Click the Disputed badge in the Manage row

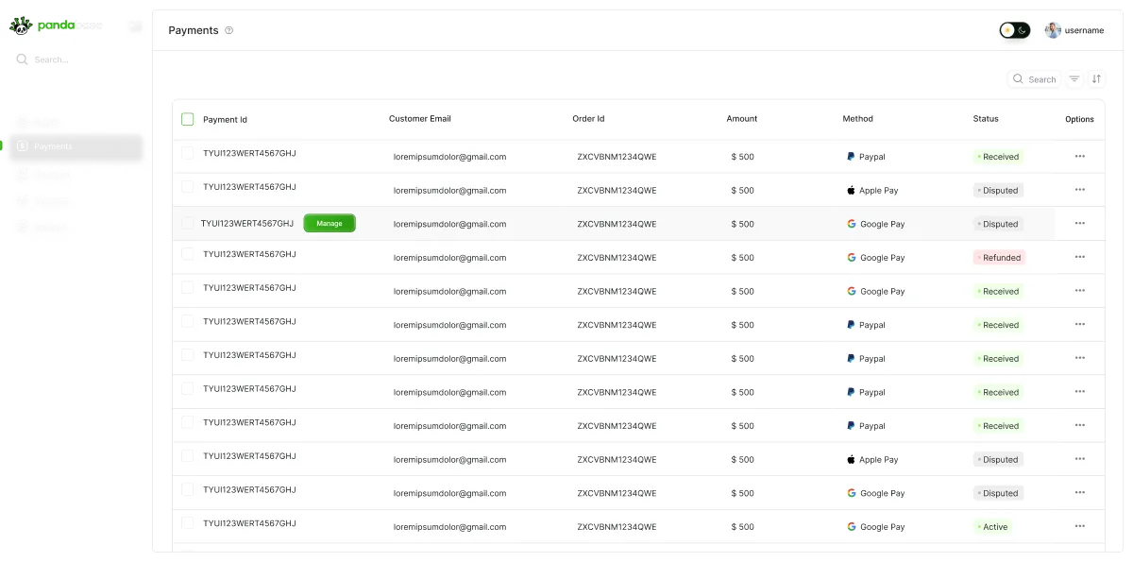tap(998, 224)
